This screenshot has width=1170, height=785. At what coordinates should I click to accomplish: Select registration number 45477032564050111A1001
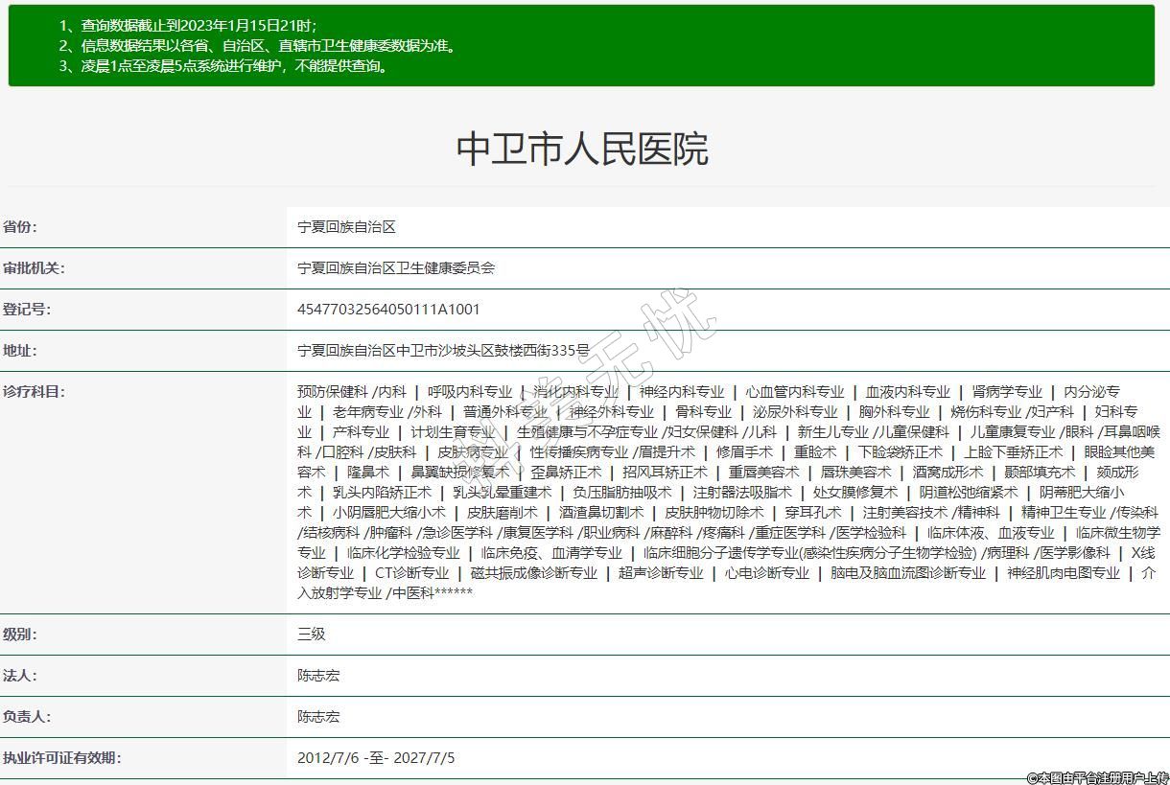coord(388,310)
